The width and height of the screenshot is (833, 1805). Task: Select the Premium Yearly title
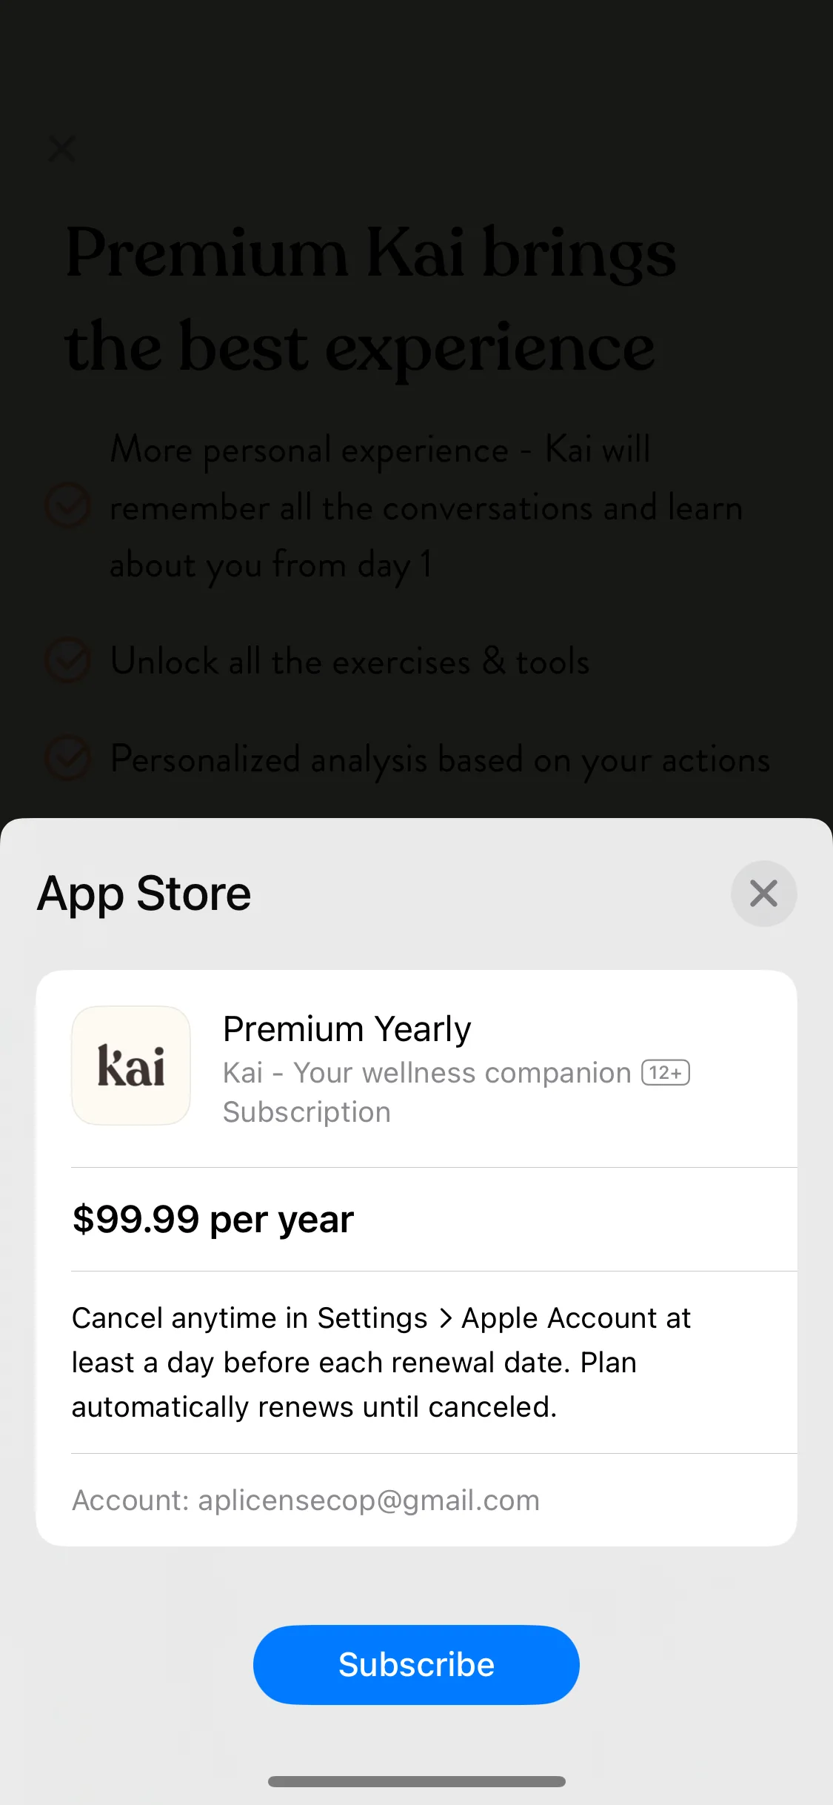tap(347, 1028)
